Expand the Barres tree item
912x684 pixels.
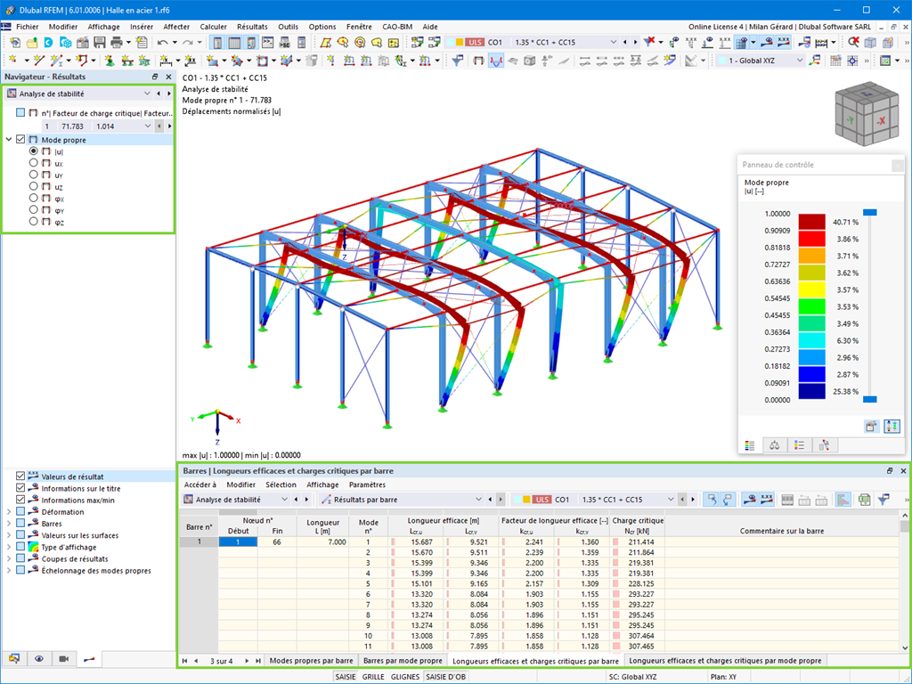[9, 524]
